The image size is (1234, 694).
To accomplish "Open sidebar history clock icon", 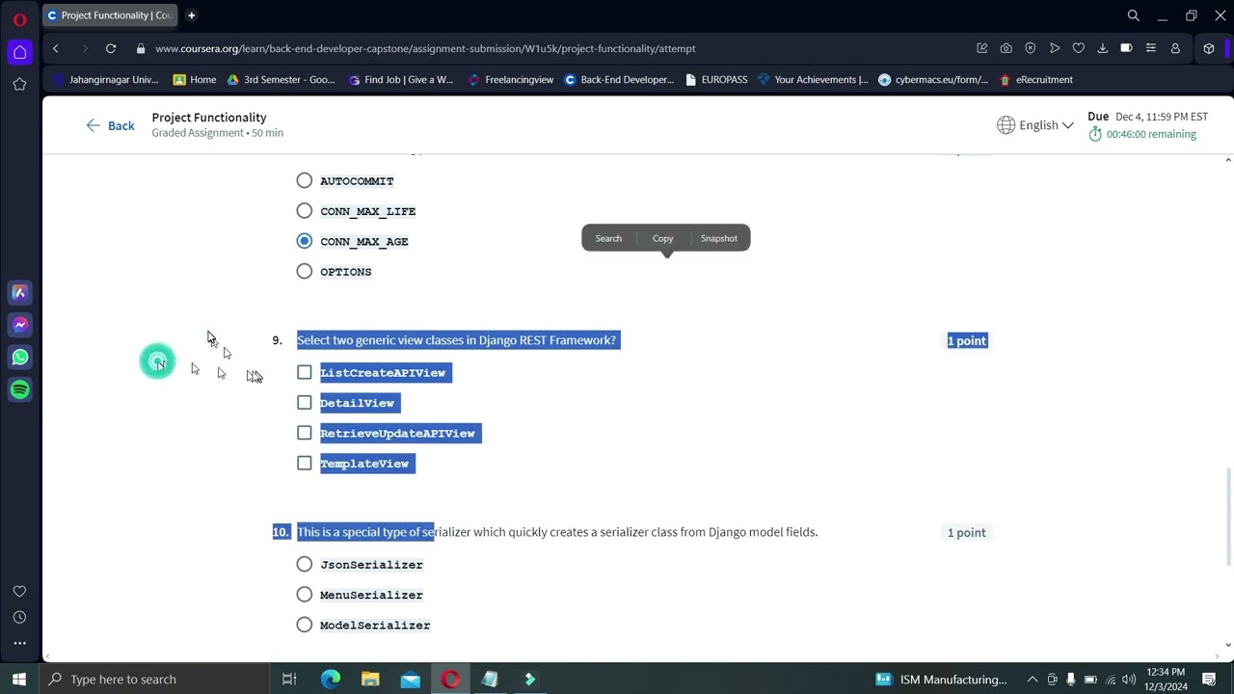I will (19, 617).
